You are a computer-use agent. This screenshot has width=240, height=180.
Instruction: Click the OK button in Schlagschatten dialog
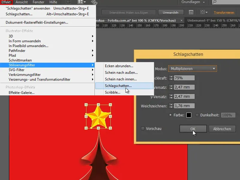[193, 129]
